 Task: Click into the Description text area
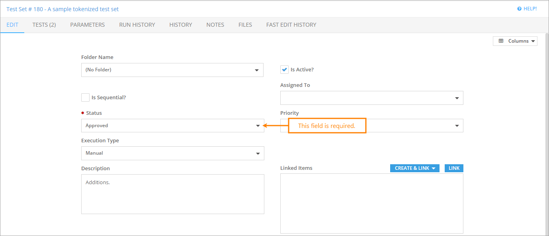[173, 194]
